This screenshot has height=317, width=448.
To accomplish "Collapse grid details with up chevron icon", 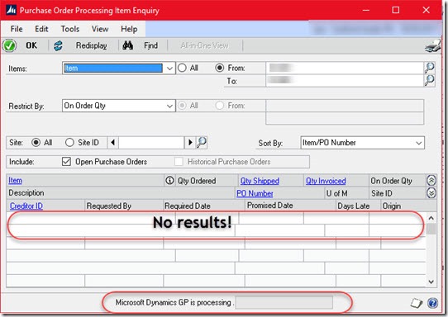I will [x=431, y=180].
